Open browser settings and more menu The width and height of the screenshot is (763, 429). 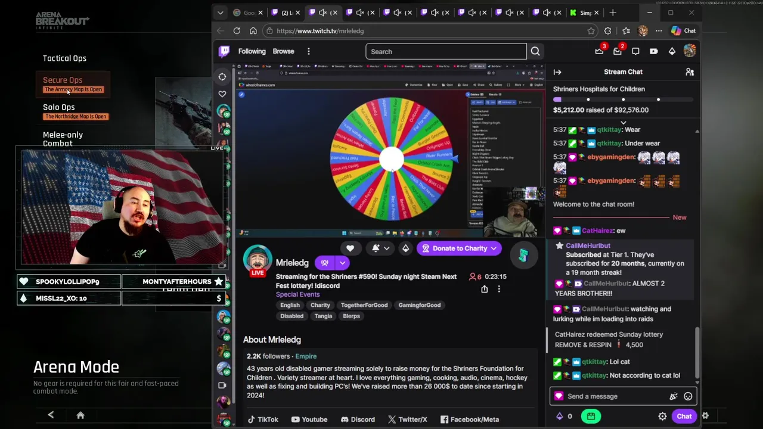click(659, 31)
